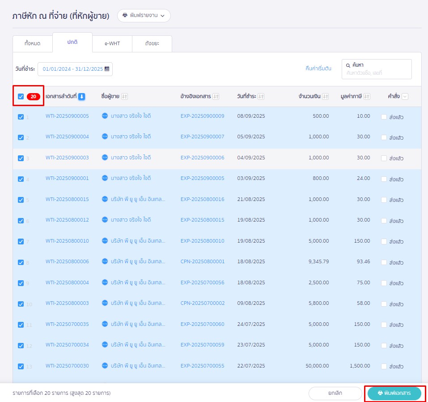Screen dimensions: 428x402
Task: Click the sort icon beside วันที่ชำระ column header
Action: click(261, 96)
